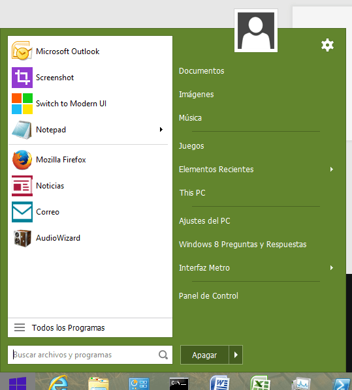Screen dimensions: 352x390
Task: Focus the Buscar archivos y programas field
Action: 90,355
